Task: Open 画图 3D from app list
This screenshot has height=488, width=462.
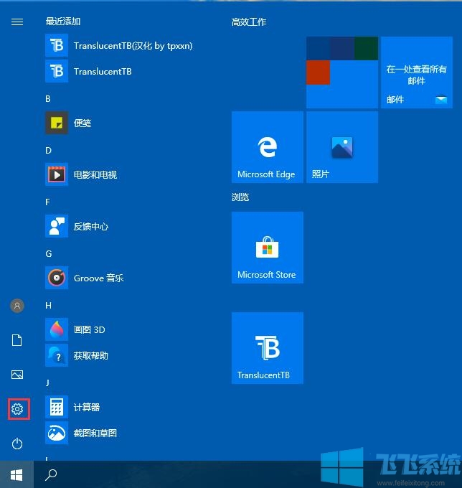Action: [x=89, y=329]
